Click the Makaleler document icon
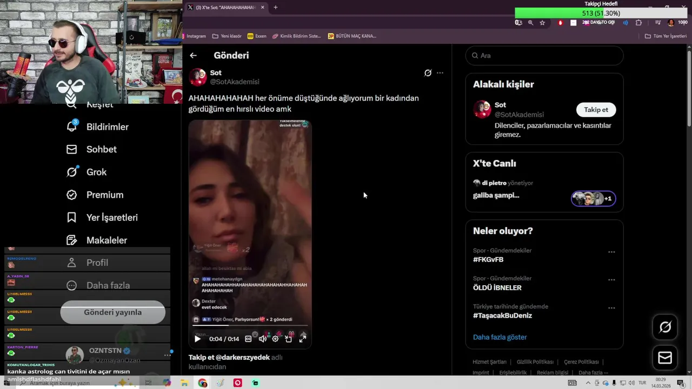 [71, 240]
